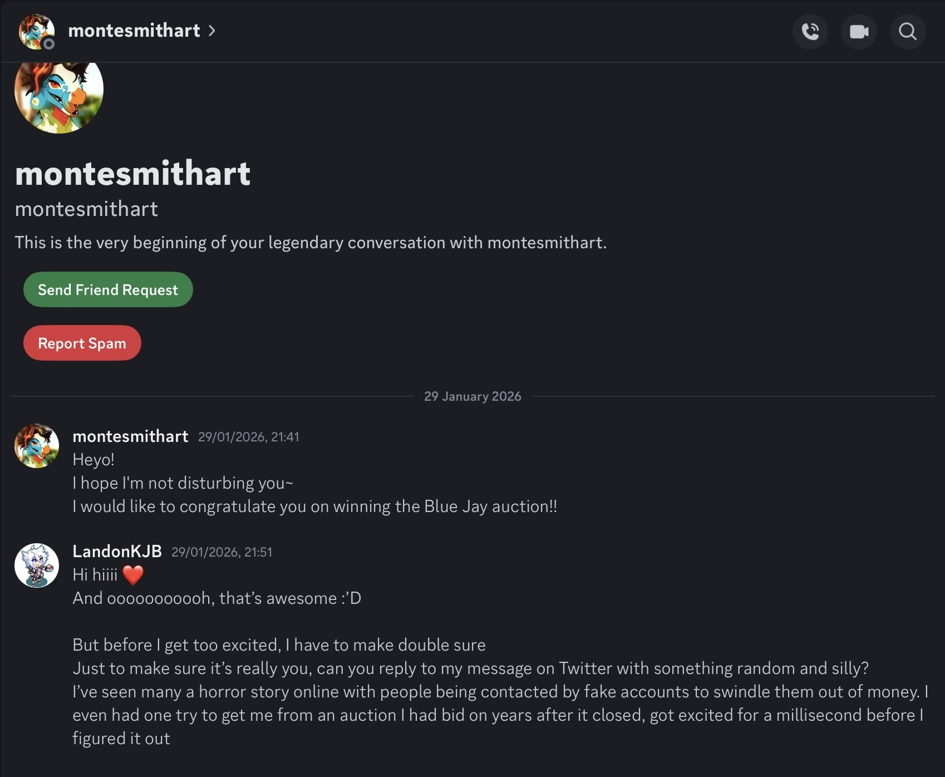Screen dimensions: 945x777
Task: Click the message asking for a Twitter reply
Action: coord(470,668)
